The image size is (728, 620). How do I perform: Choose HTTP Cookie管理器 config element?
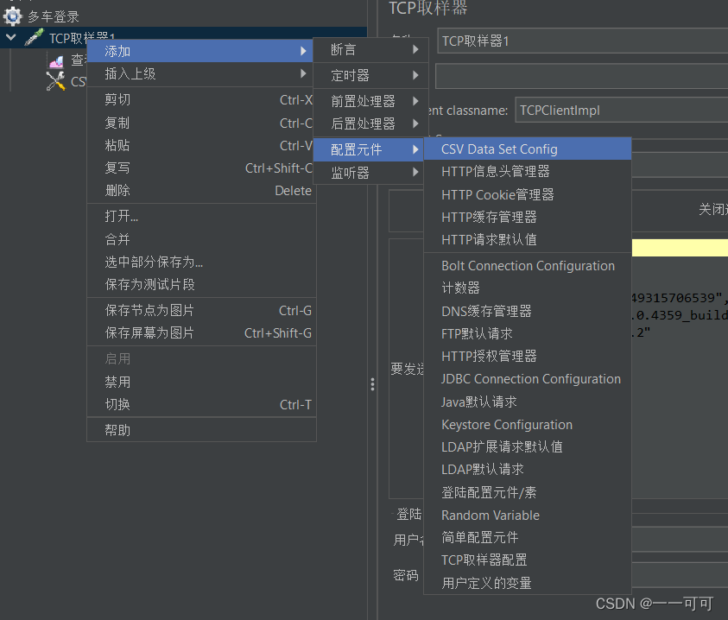click(496, 194)
